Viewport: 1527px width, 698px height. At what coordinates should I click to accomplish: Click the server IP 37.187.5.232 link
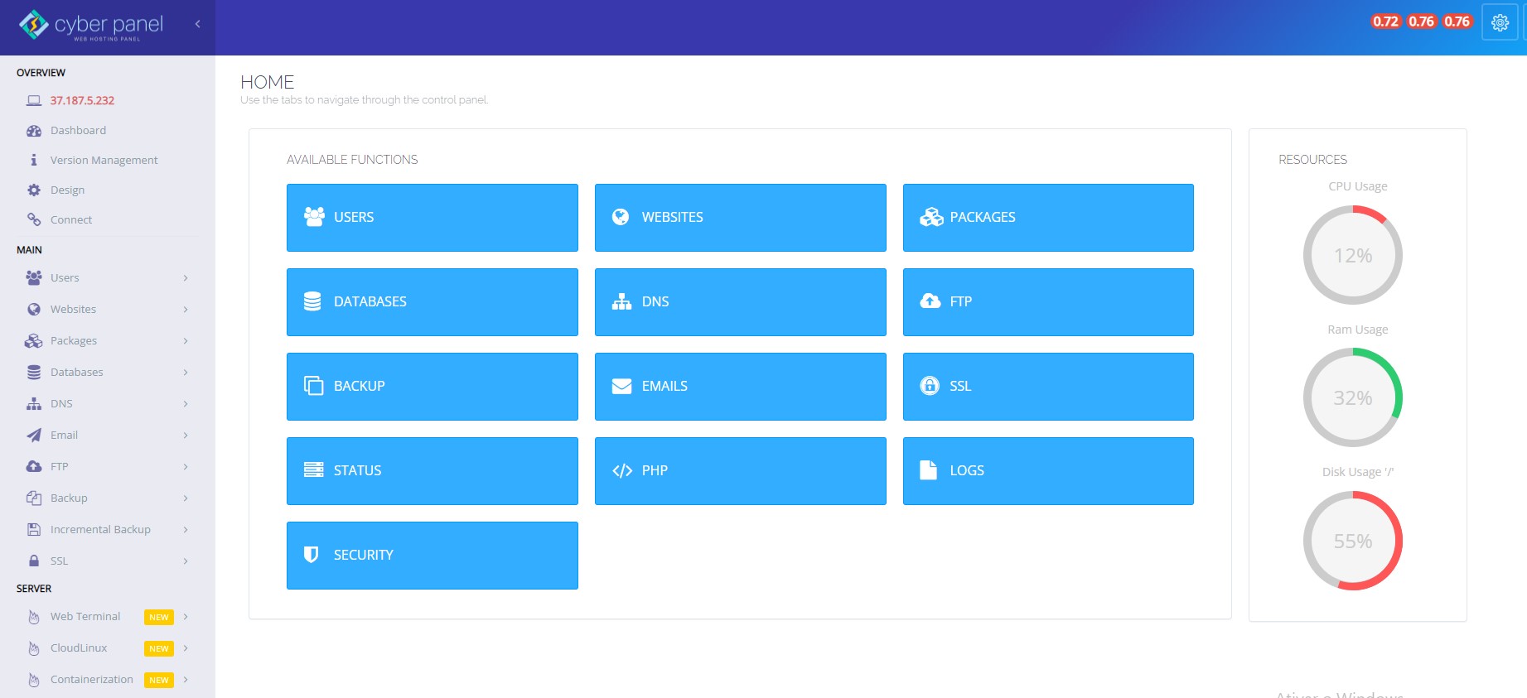pyautogui.click(x=82, y=100)
